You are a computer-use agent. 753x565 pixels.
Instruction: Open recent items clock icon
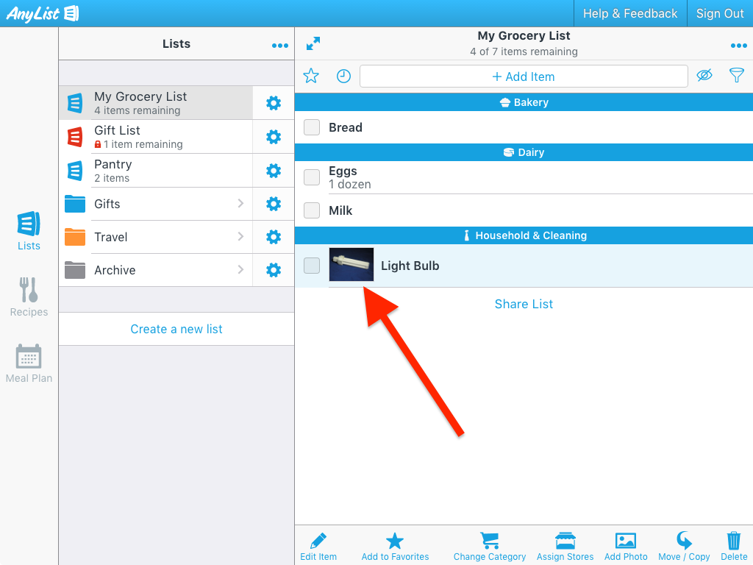pos(343,76)
